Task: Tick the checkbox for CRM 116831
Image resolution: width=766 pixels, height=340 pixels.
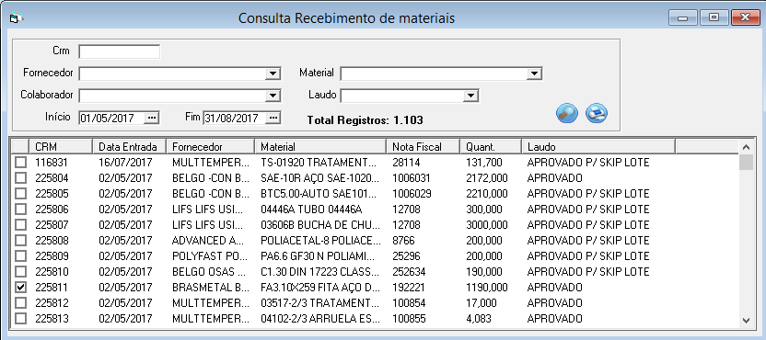Action: coord(20,163)
